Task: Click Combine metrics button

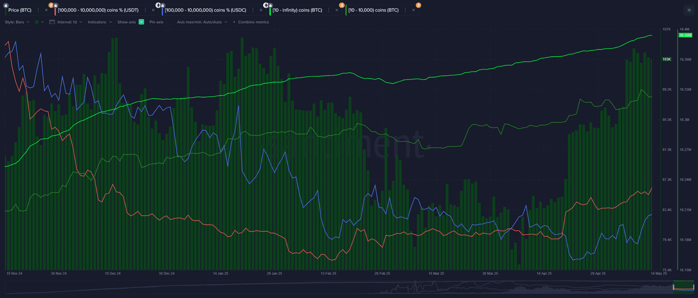Action: pos(251,22)
